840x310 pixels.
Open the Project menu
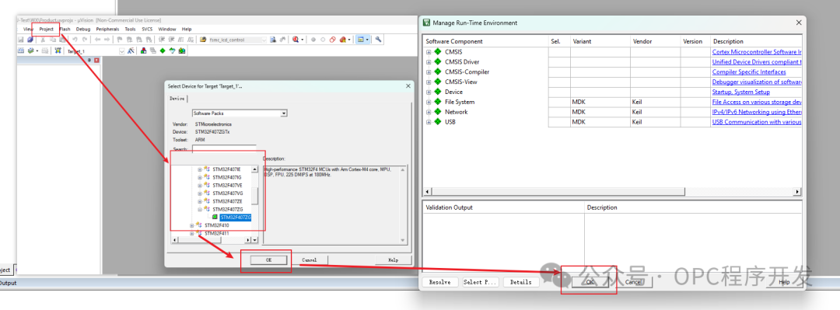click(47, 29)
